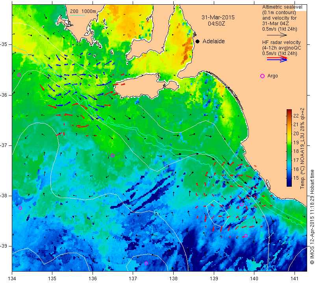The width and height of the screenshot is (315, 283).
Task: Click the cyan isobath legend line
Action: coord(78,15)
